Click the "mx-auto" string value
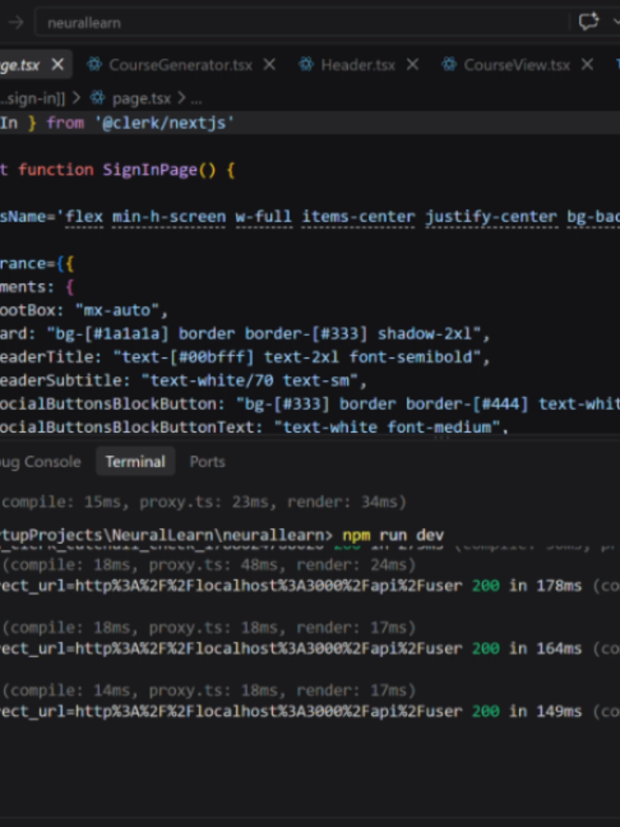Viewport: 620px width, 827px height. 117,311
